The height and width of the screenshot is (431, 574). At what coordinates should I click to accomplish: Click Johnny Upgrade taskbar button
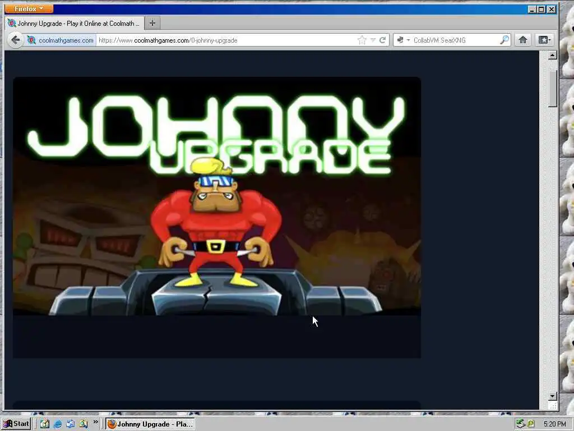pos(150,424)
